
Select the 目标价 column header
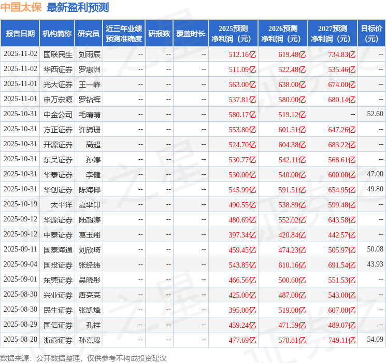click(371, 34)
